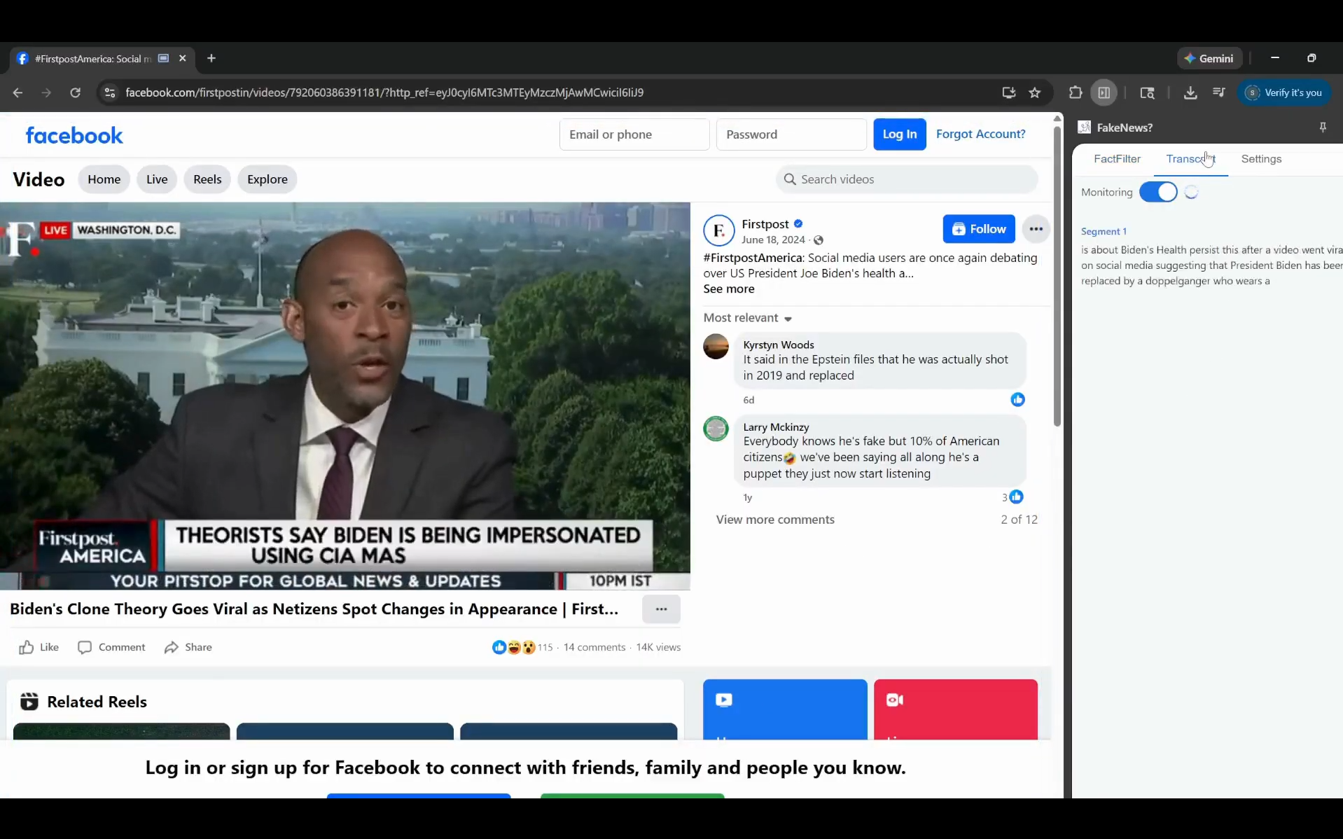Click the Firstpost video player

point(345,396)
